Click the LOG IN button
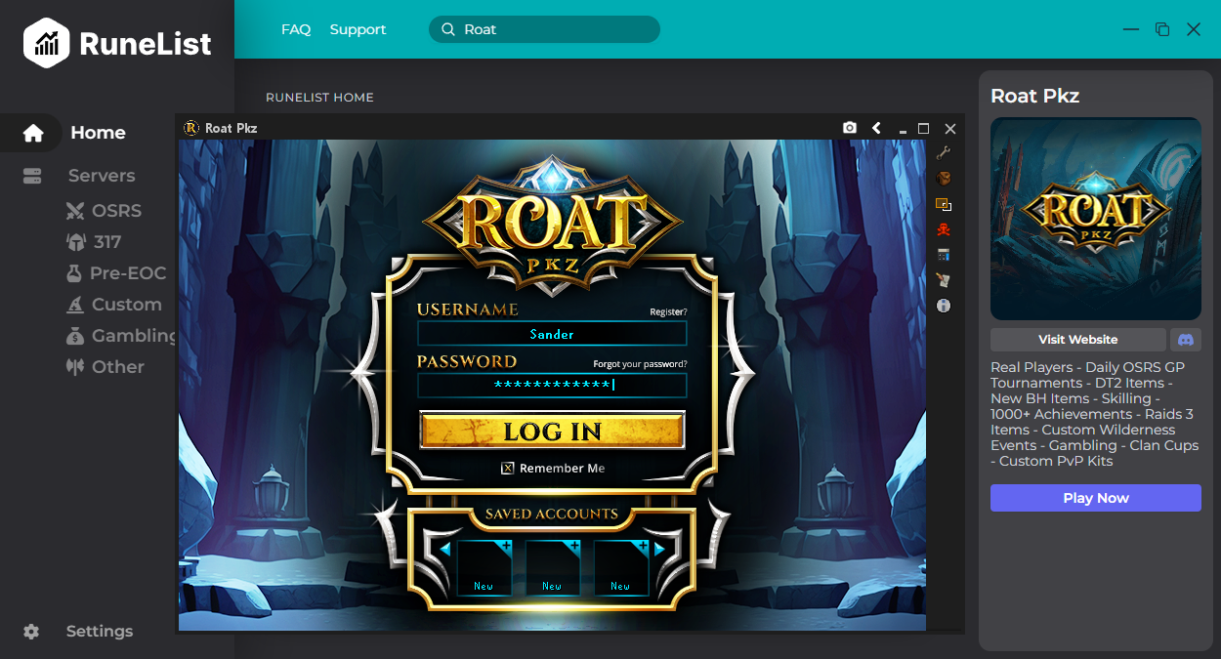The image size is (1221, 659). click(x=553, y=431)
